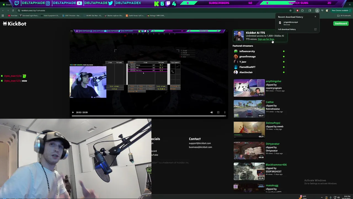Open support@kickbot.com contact email
Viewport: 353px width, 199px height.
coord(200,143)
